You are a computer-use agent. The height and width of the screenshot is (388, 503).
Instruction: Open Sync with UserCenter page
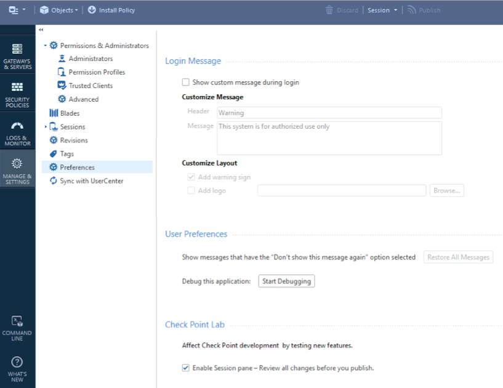point(92,181)
